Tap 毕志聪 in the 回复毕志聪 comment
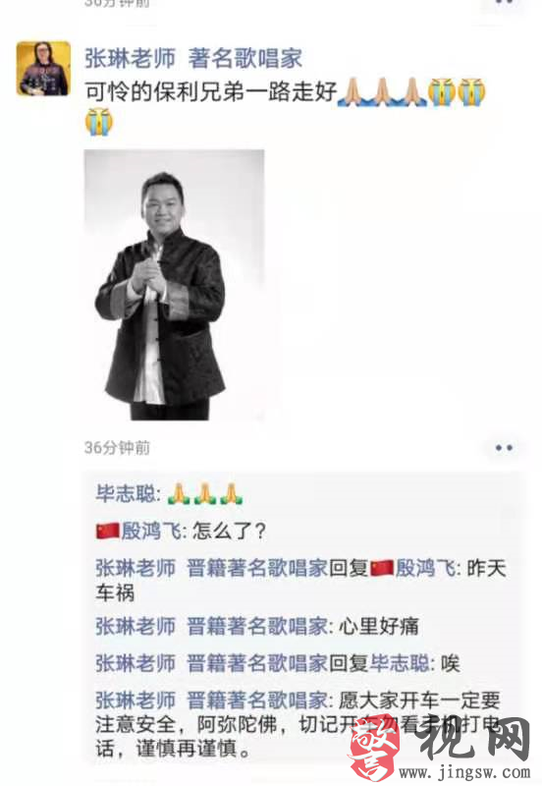Image resolution: width=542 pixels, height=786 pixels. 400,663
